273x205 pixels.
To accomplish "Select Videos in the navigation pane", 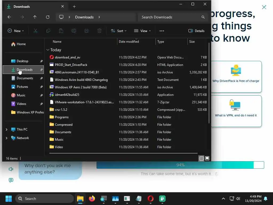I will 23,104.
